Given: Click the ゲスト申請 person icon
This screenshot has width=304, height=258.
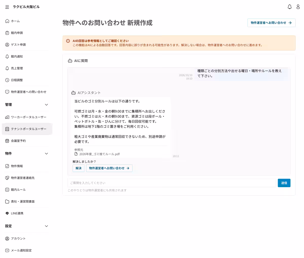Looking at the screenshot, I should click(7, 45).
